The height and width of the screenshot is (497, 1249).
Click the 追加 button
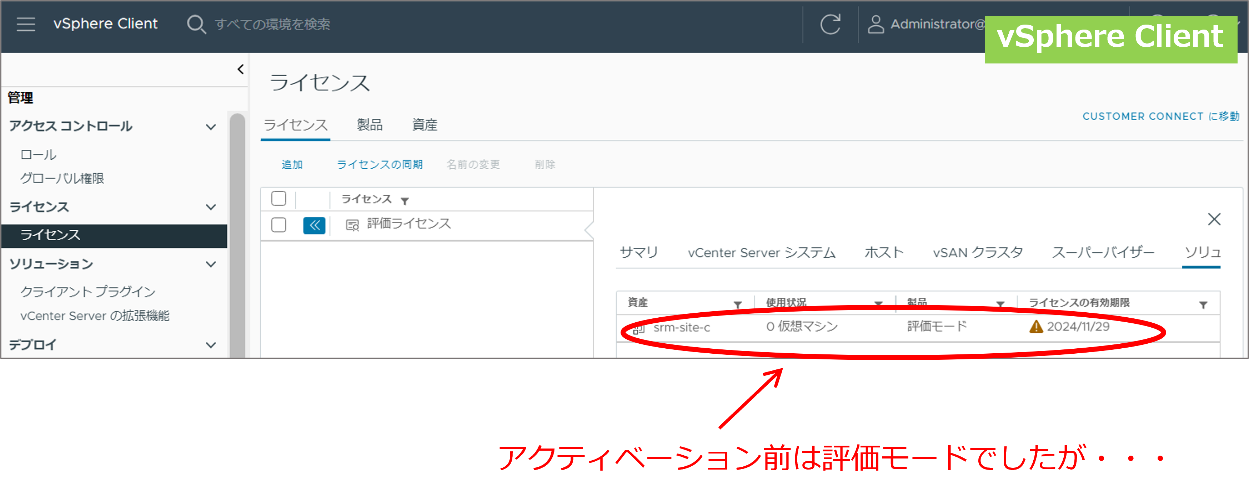(x=292, y=164)
